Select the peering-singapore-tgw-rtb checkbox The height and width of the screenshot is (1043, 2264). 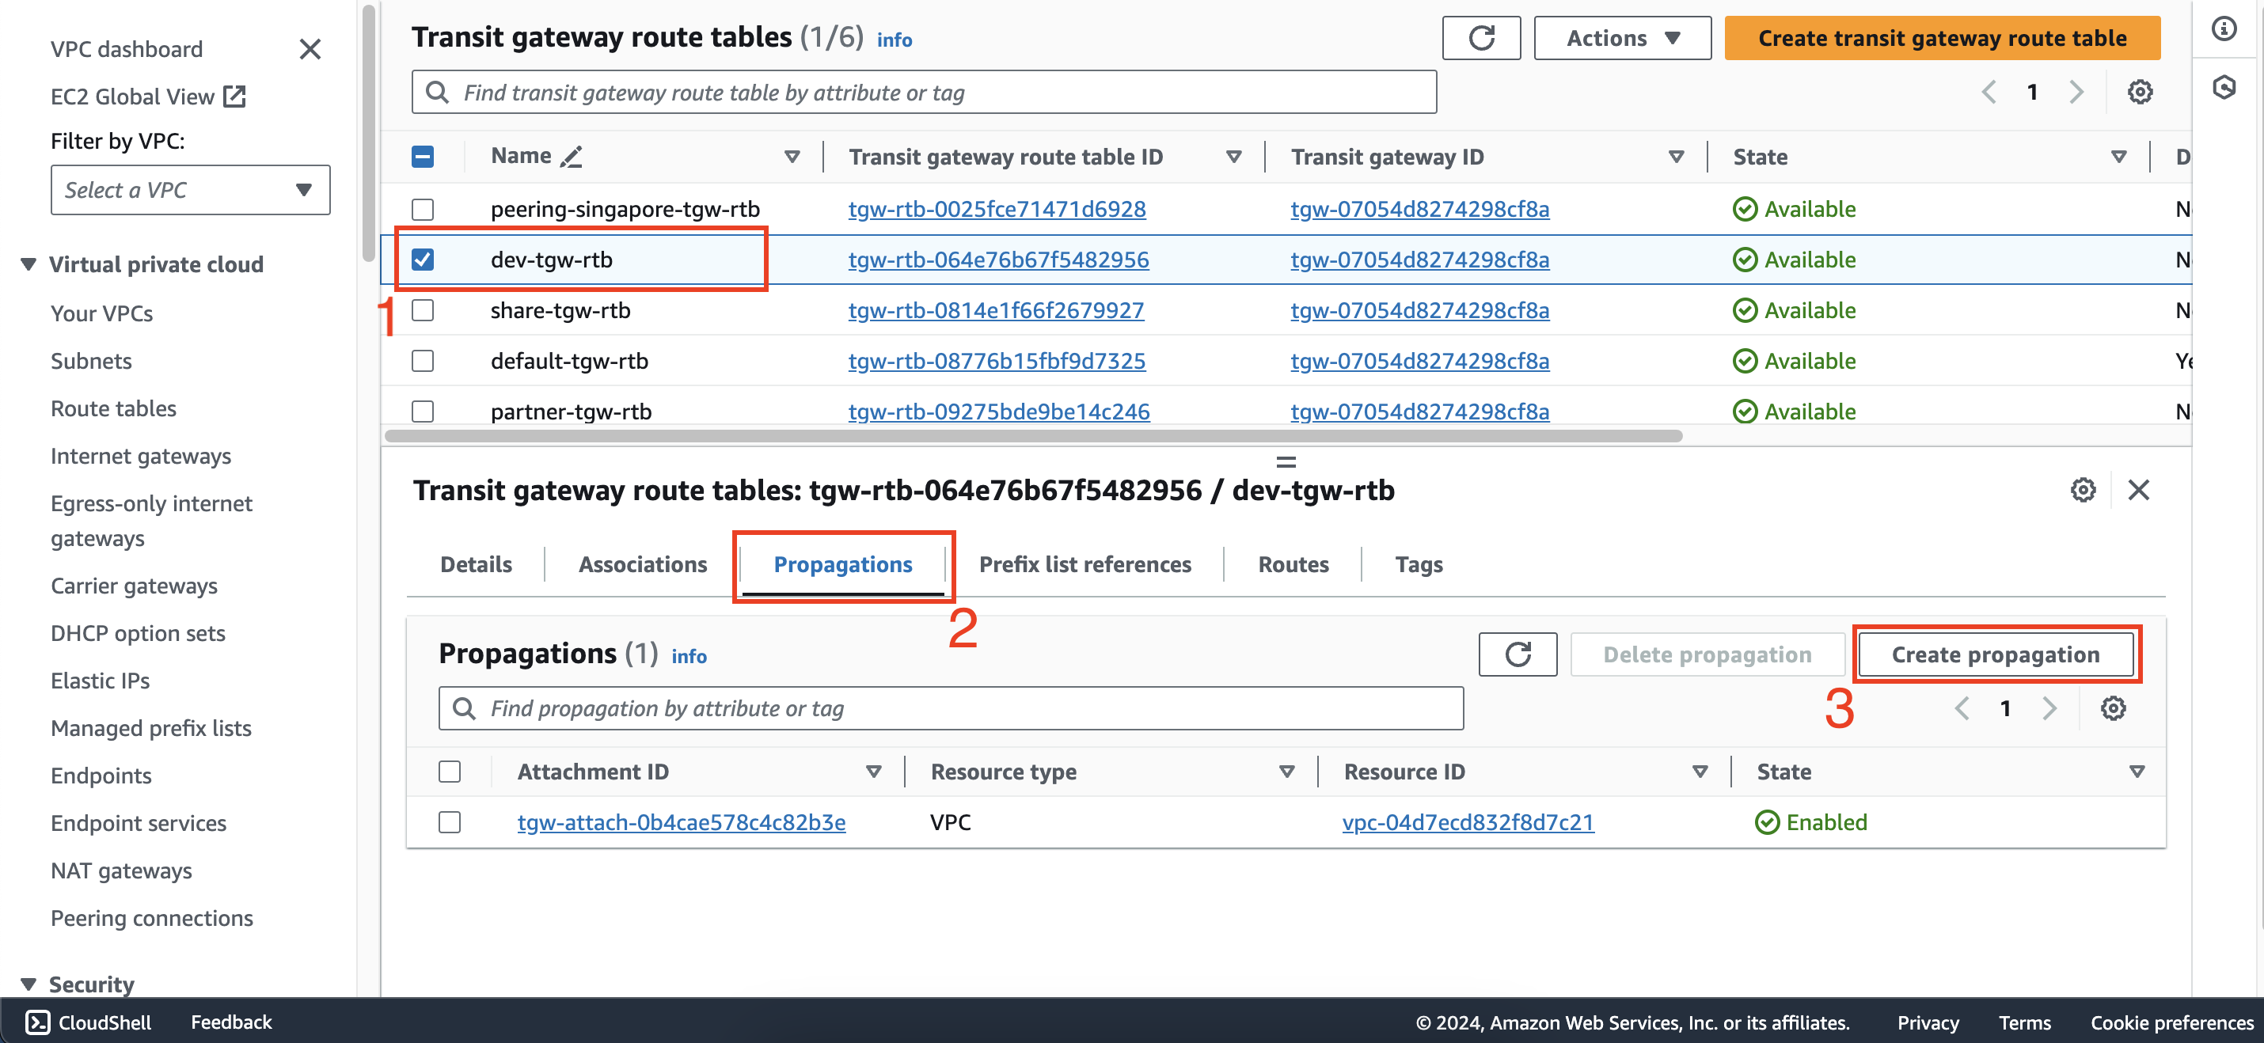423,209
